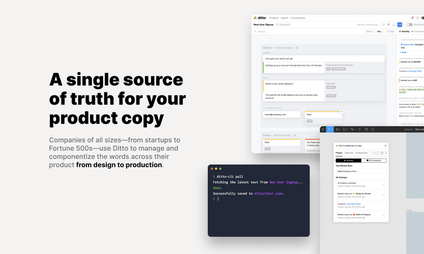Click the sync refresh icon near Last sync
The image size is (424, 254).
click(383, 24)
